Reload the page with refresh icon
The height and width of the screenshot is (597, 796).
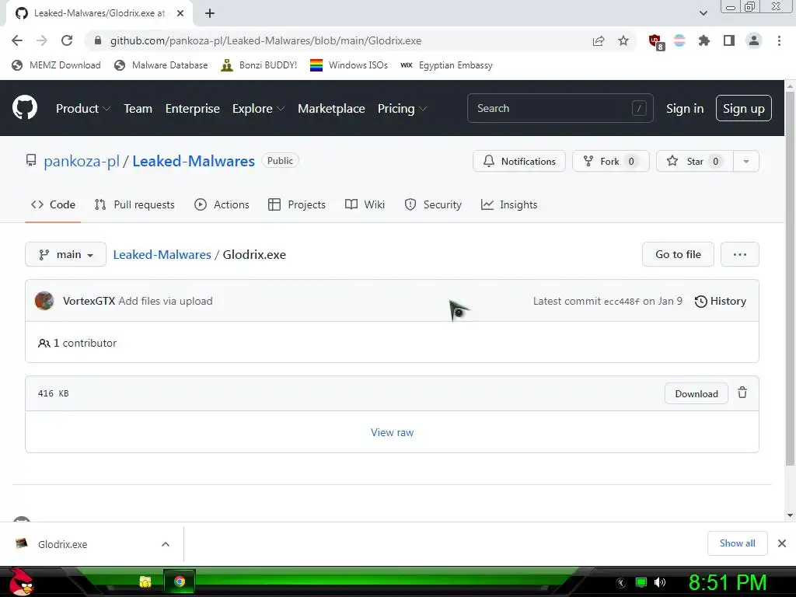pos(67,40)
